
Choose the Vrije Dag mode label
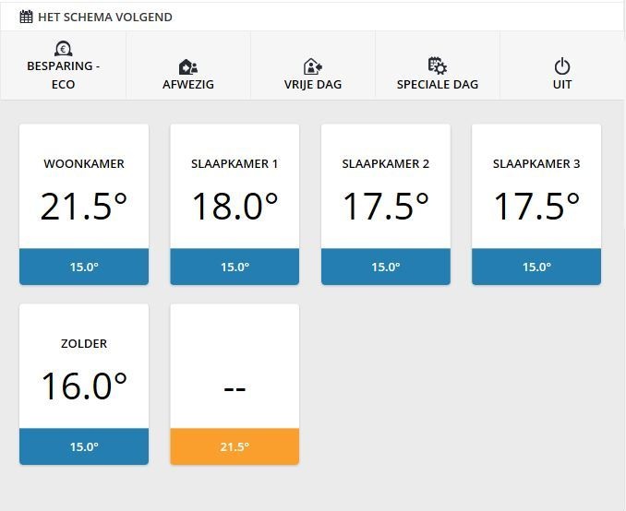tap(312, 84)
